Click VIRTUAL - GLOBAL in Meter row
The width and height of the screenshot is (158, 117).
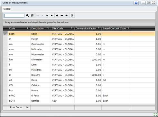[63, 39]
